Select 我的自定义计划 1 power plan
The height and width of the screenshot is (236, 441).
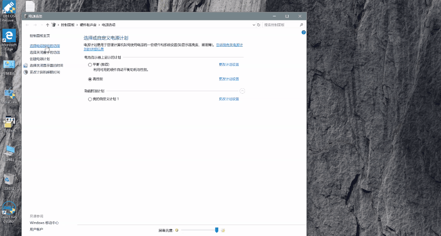point(90,99)
